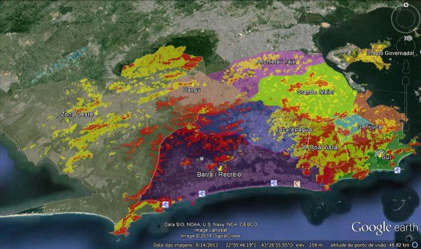
Task: Click the compass North (N) marker
Action: 405,5
